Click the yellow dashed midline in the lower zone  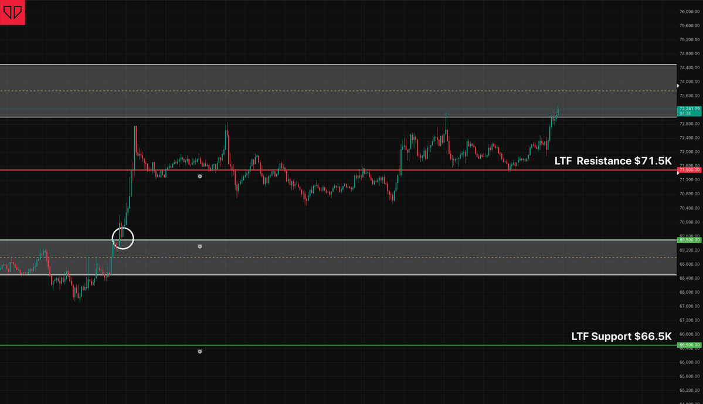click(352, 257)
